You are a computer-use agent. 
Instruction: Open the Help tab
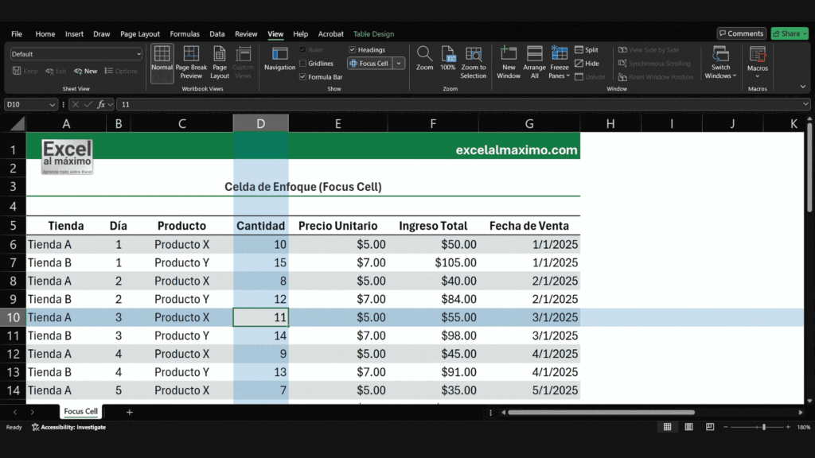(300, 33)
